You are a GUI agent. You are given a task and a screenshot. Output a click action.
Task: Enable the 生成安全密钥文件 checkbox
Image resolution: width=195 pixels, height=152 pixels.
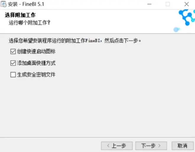(x=13, y=75)
